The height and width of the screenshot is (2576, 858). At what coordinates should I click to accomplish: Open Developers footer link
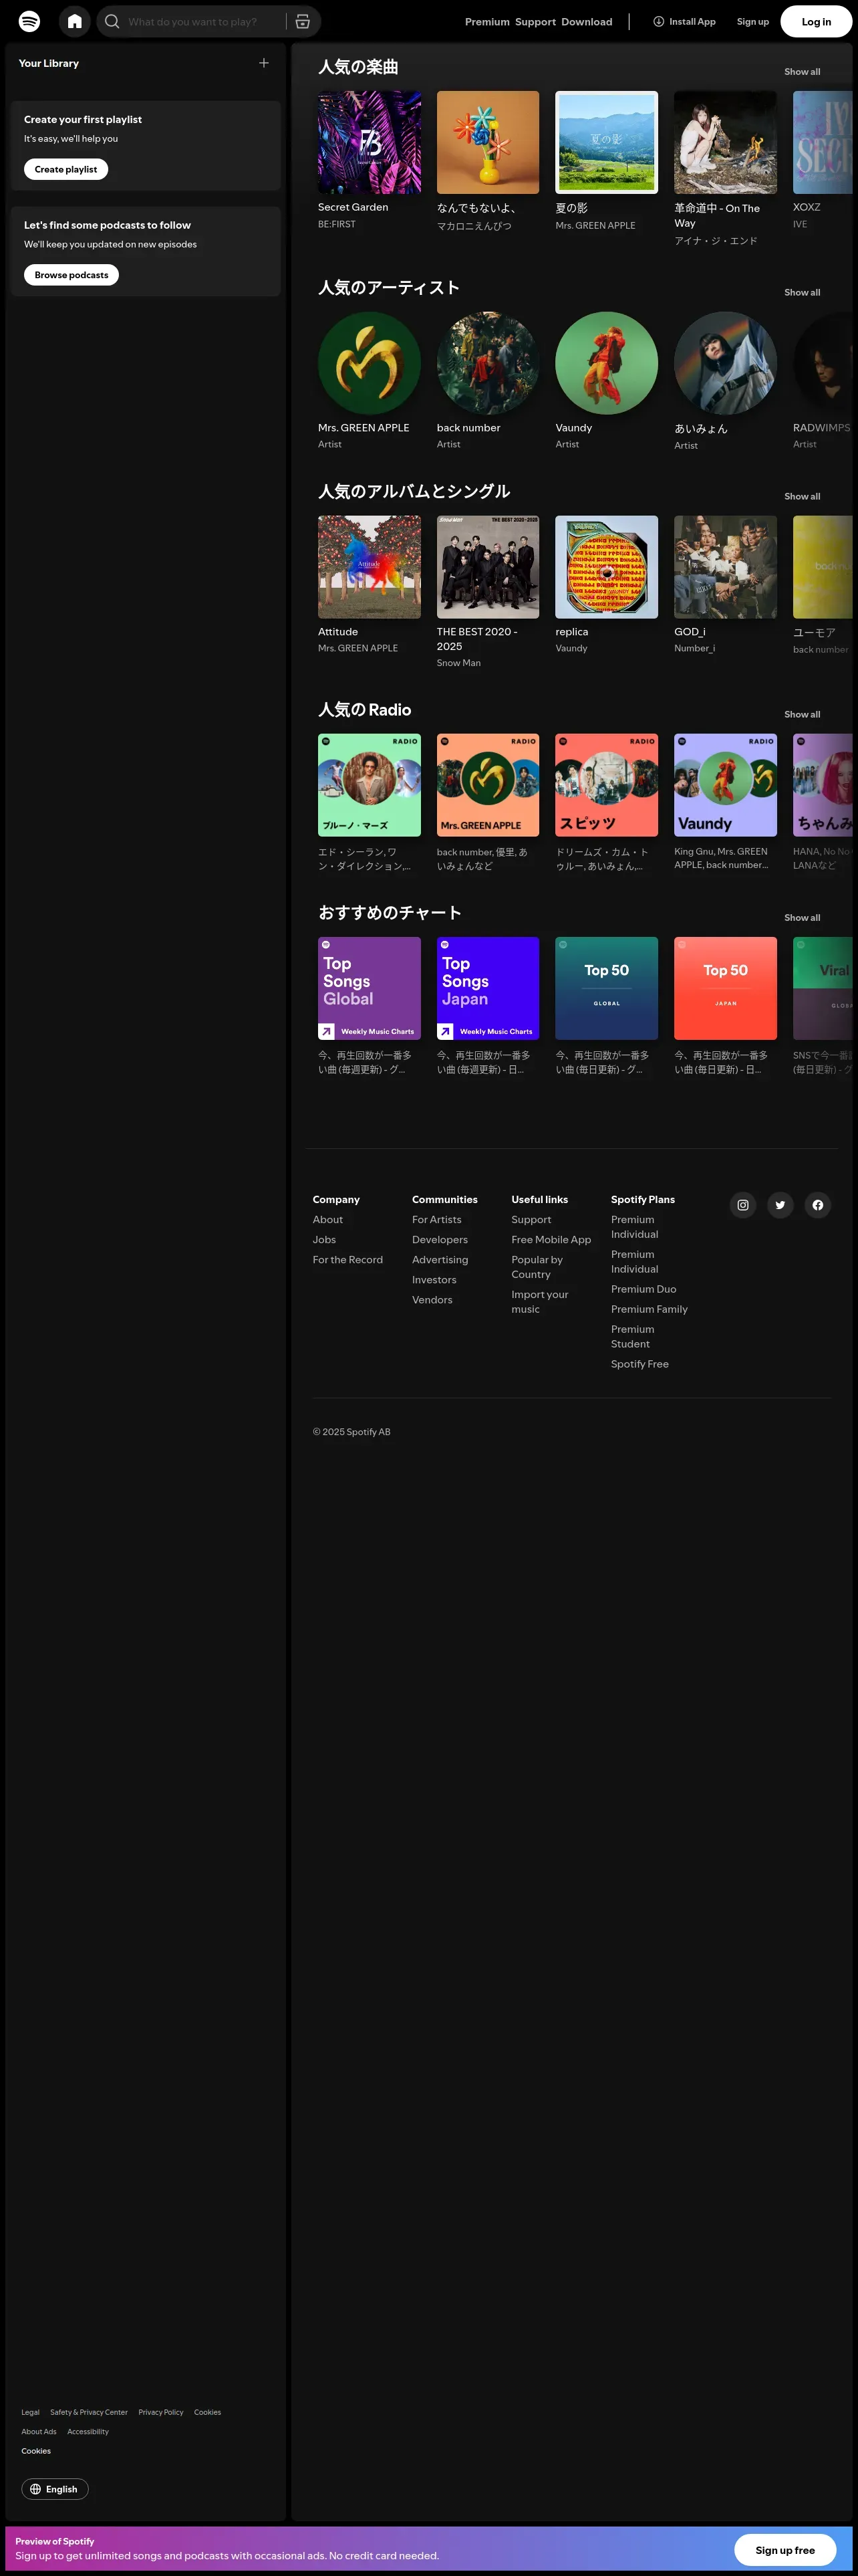tap(440, 1239)
